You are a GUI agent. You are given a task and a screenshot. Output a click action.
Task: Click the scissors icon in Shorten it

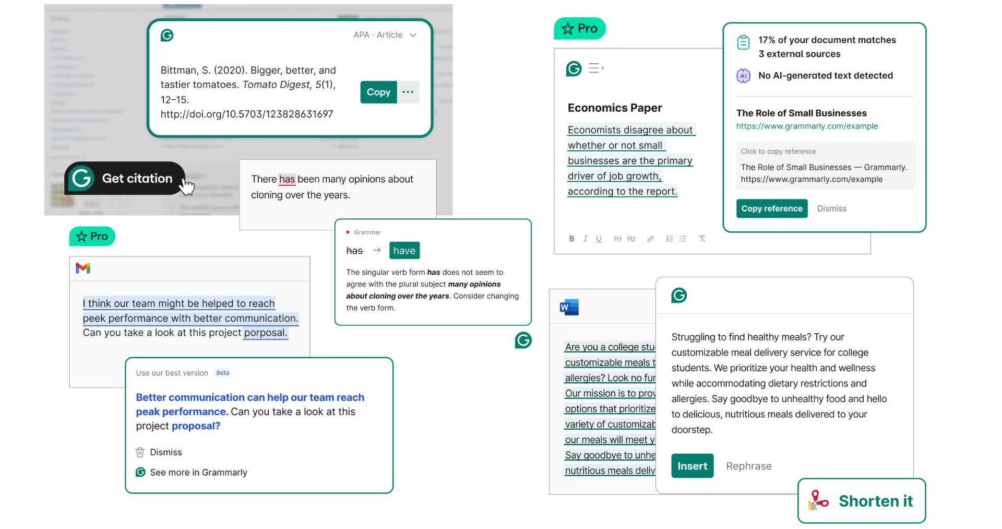tap(818, 500)
